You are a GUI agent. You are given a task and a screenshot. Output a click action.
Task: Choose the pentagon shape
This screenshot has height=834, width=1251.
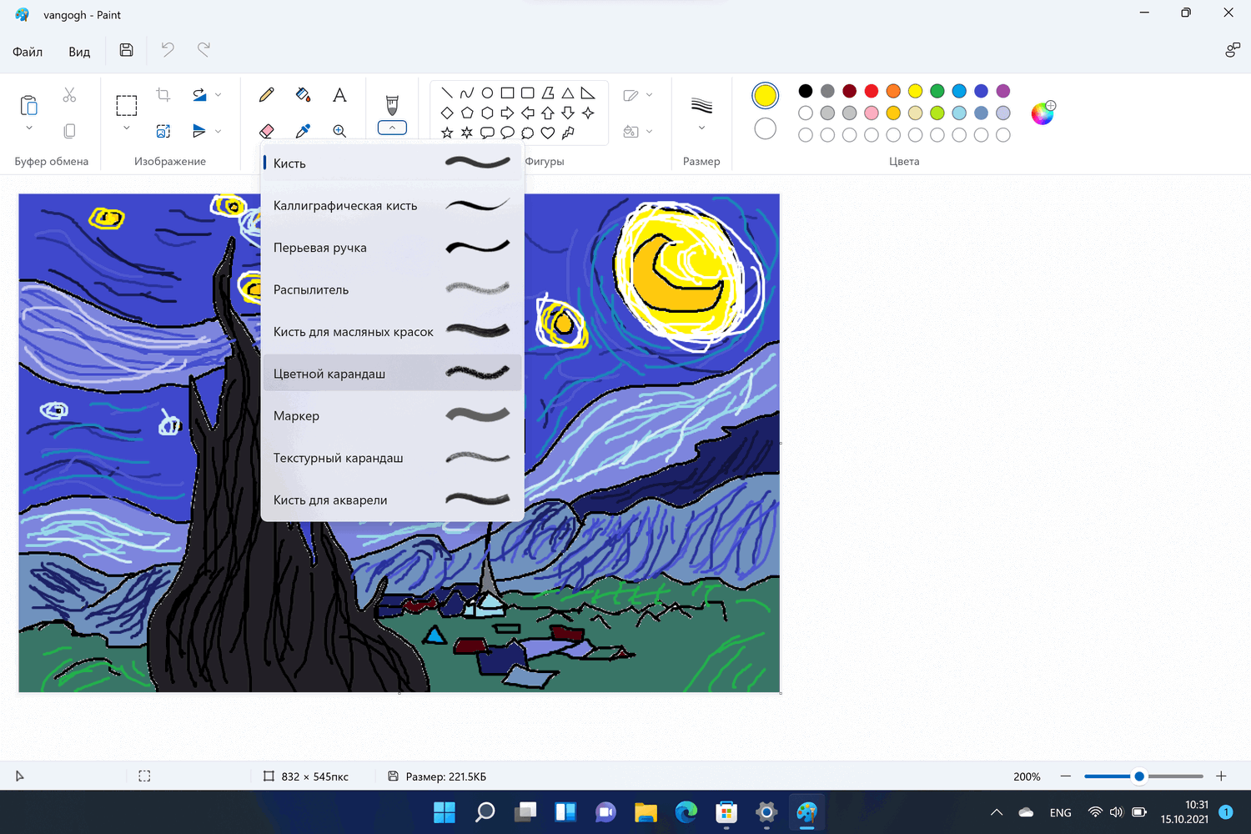467,113
